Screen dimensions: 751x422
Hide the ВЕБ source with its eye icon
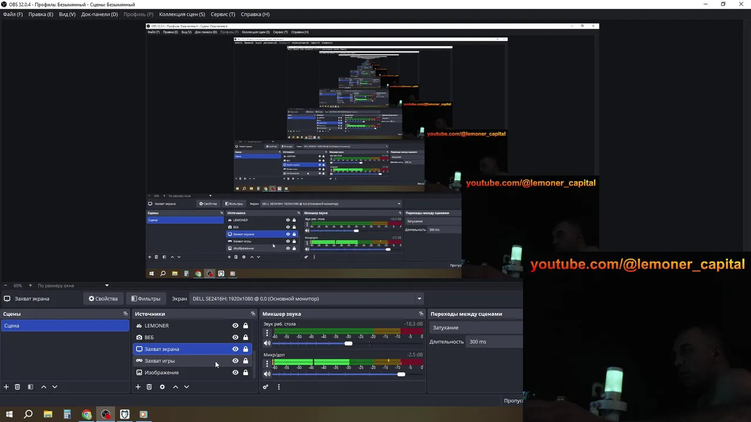[x=235, y=338]
